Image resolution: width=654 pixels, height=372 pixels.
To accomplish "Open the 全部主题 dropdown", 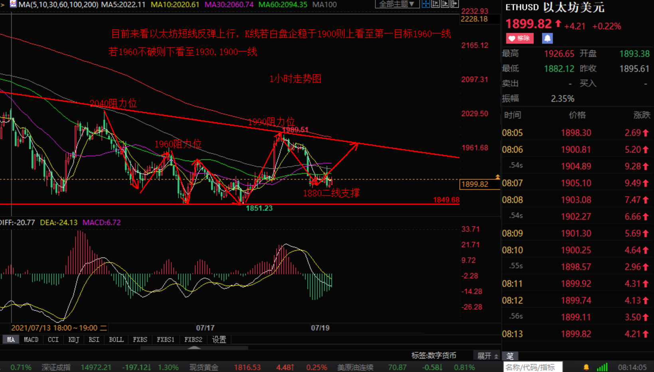I will [x=397, y=4].
